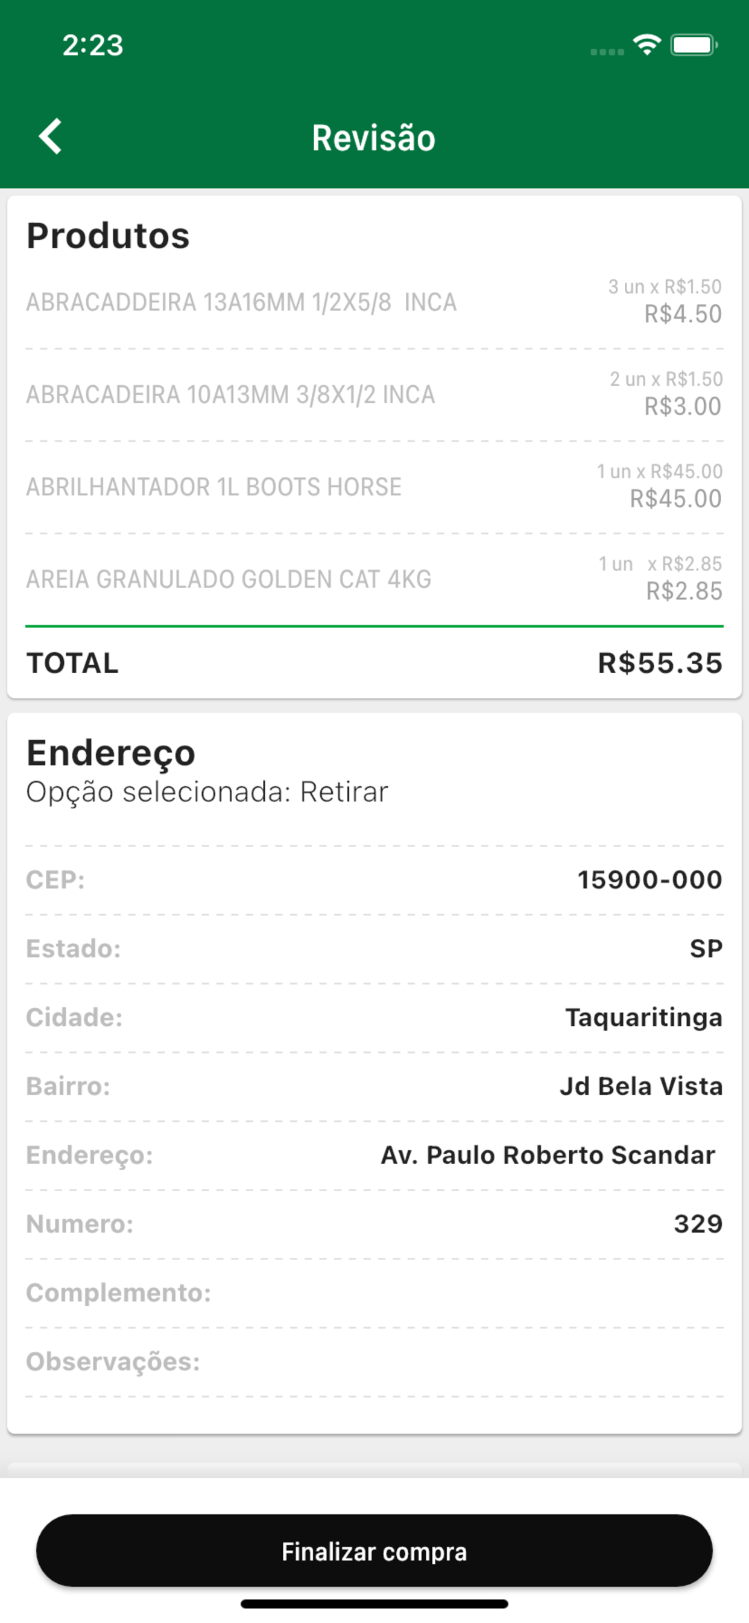Tap the 2:23 clock in status bar
Screen dimensions: 749x1623
pos(92,45)
